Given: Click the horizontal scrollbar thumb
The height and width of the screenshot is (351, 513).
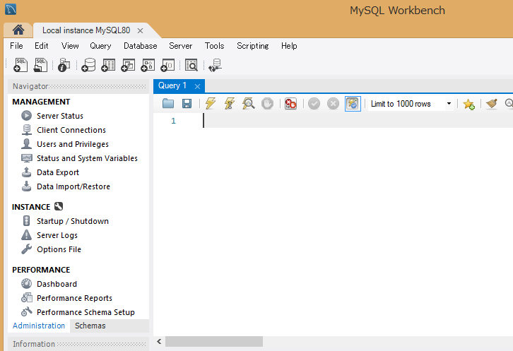Looking at the screenshot, I should pyautogui.click(x=214, y=342).
